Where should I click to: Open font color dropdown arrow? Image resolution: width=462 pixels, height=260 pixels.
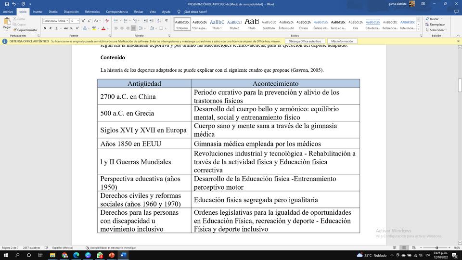coord(107,28)
